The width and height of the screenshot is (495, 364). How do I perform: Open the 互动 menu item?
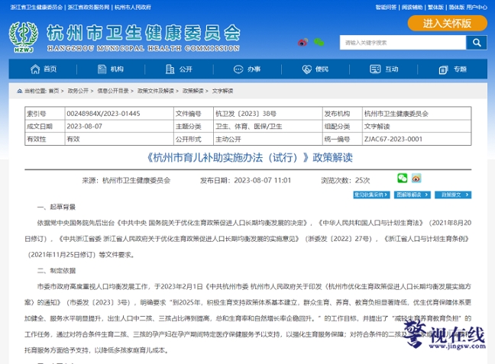(x=392, y=69)
